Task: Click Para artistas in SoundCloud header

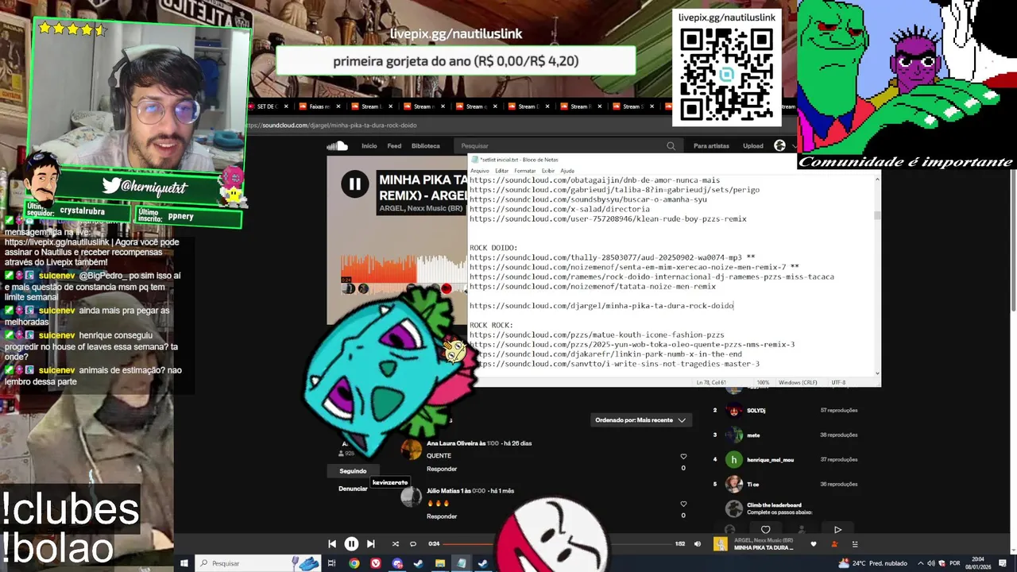Action: click(x=711, y=146)
